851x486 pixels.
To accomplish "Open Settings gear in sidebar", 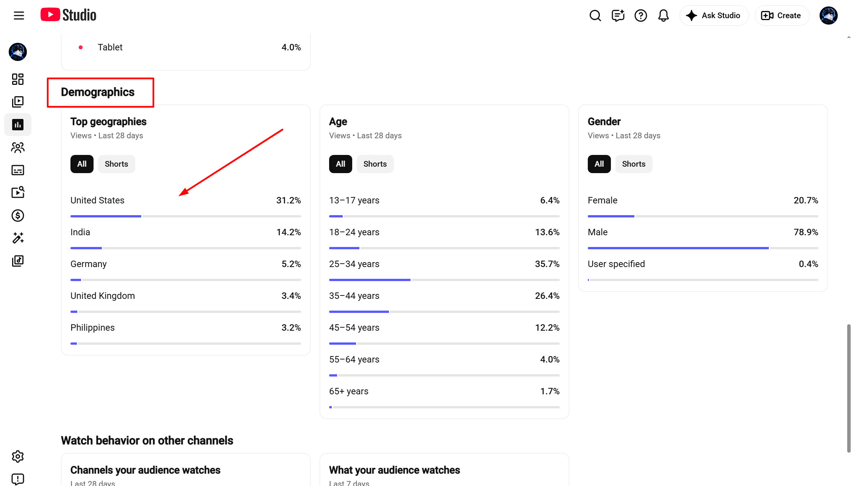I will click(x=18, y=456).
